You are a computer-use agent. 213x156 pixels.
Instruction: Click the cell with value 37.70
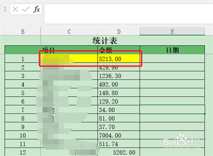(119, 127)
